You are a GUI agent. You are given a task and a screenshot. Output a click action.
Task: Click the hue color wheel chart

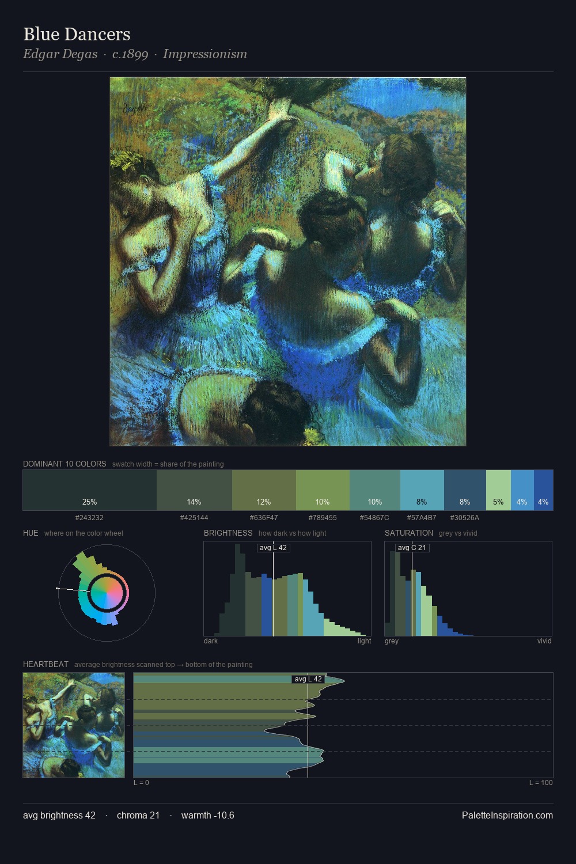click(107, 593)
